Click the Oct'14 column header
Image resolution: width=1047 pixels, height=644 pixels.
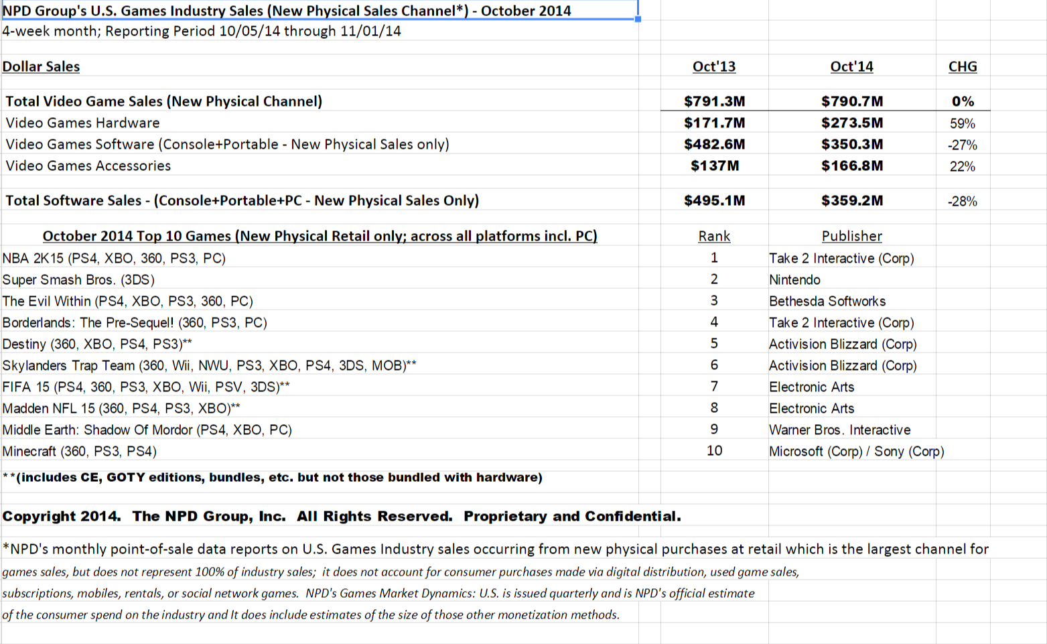tap(851, 66)
